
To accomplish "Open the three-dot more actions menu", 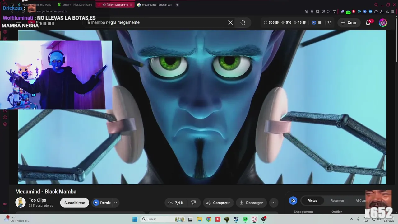I will (274, 203).
